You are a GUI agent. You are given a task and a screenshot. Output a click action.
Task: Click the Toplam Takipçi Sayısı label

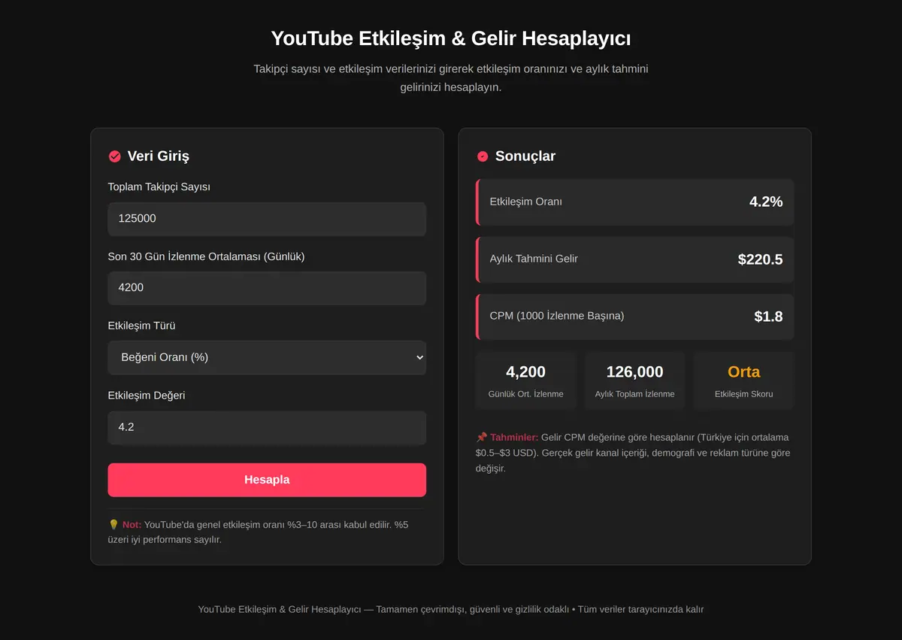[159, 187]
